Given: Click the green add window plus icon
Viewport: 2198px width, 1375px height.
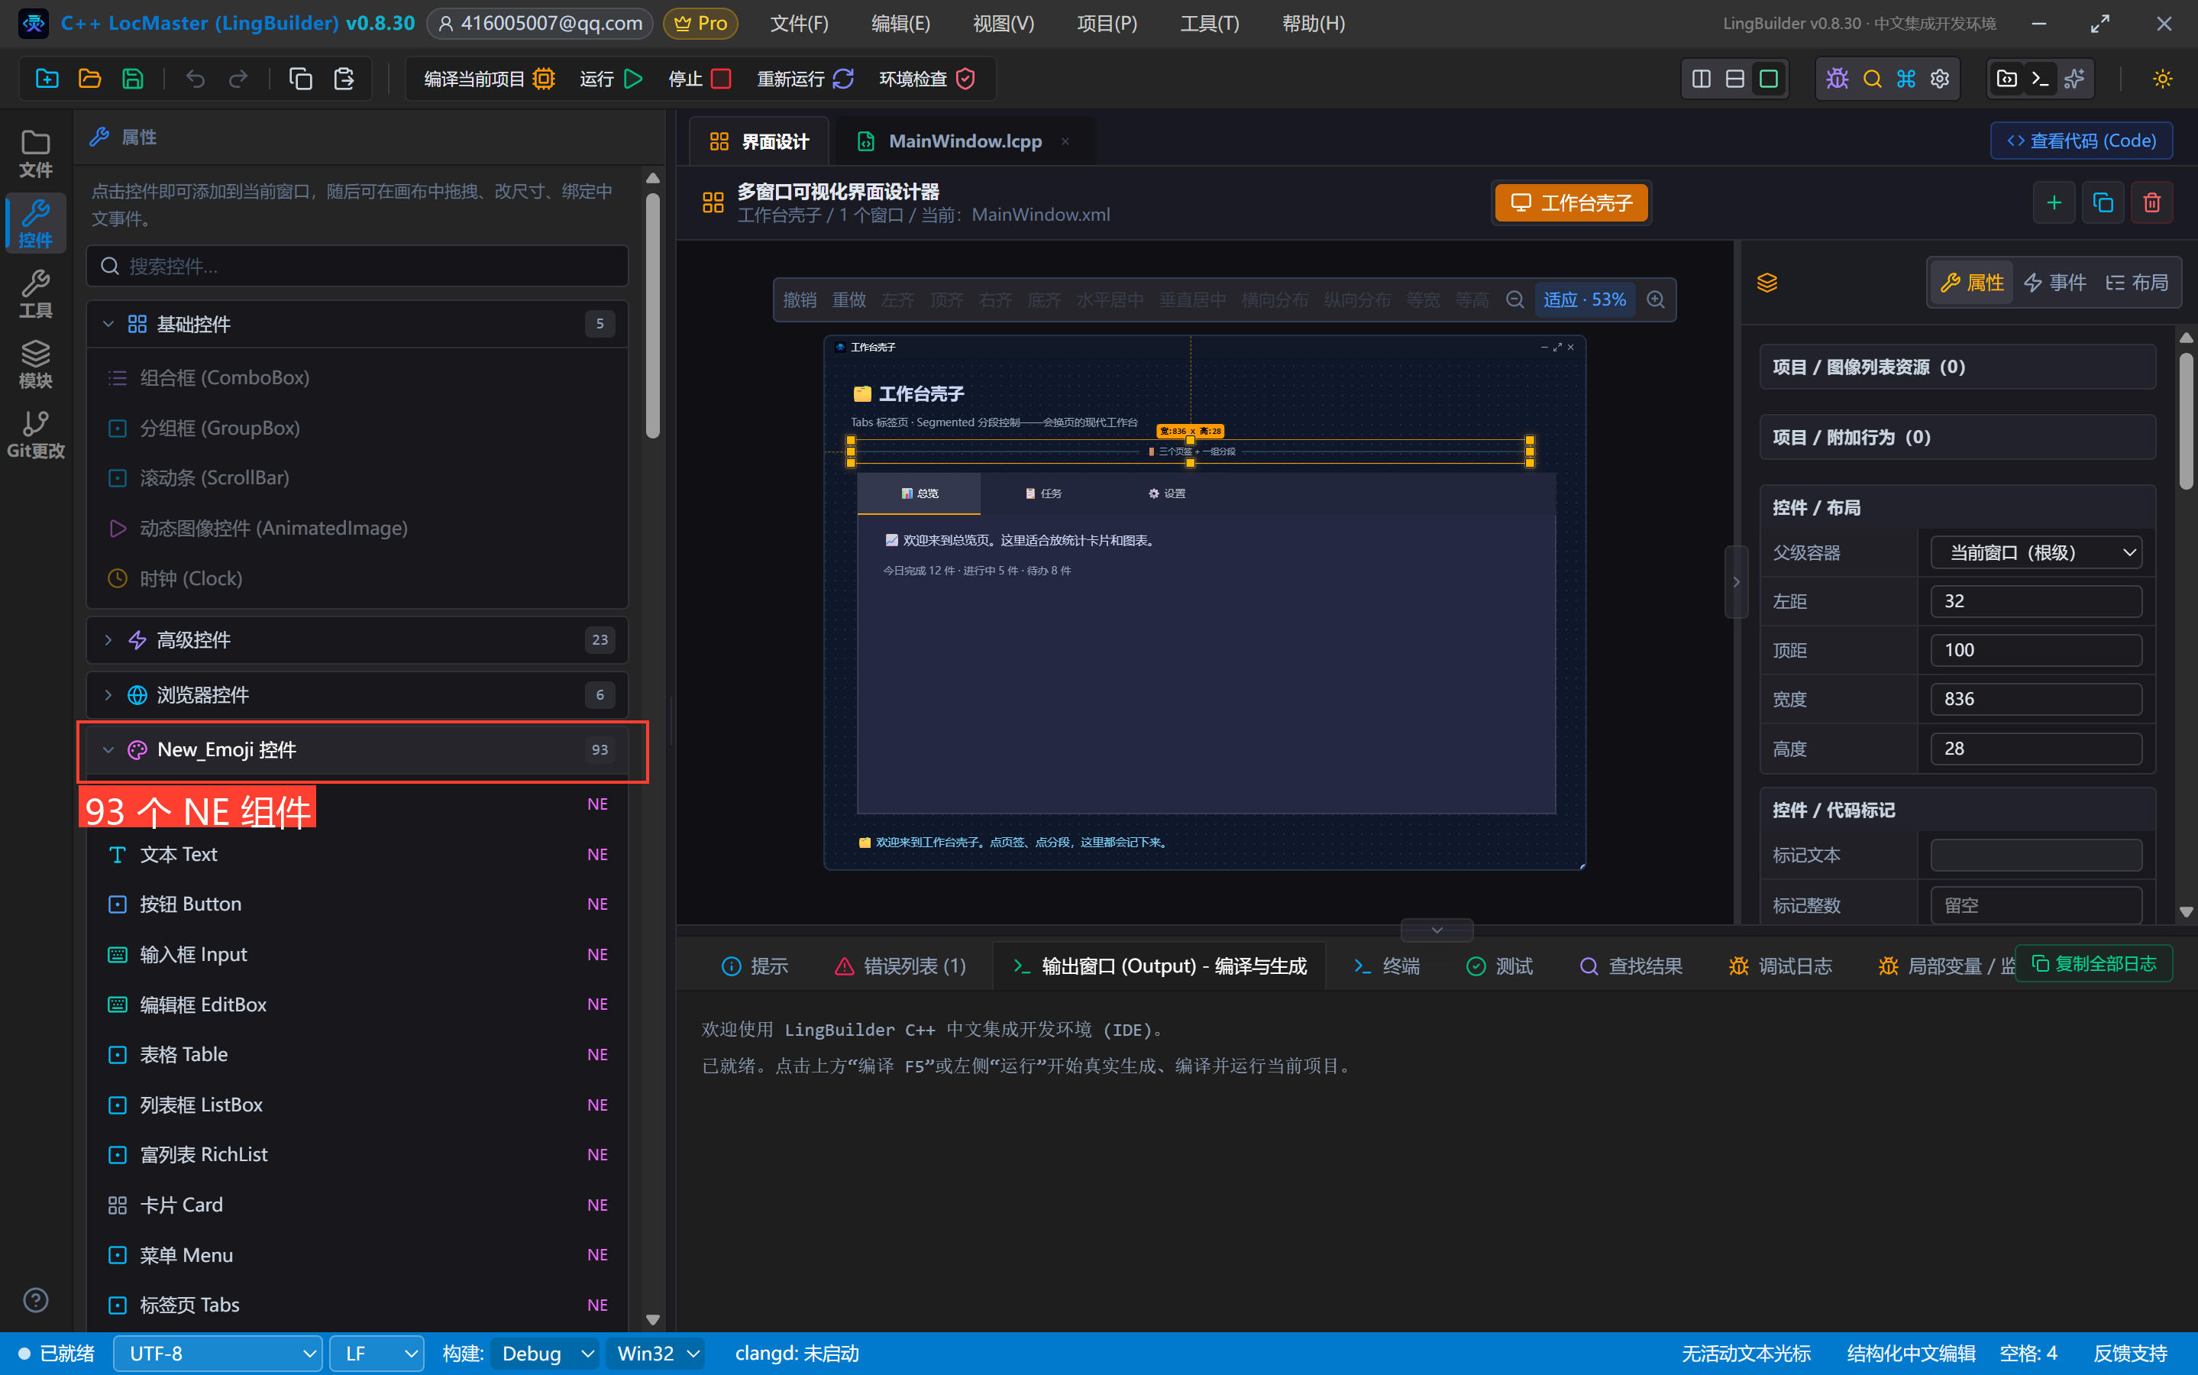Looking at the screenshot, I should pos(2054,202).
